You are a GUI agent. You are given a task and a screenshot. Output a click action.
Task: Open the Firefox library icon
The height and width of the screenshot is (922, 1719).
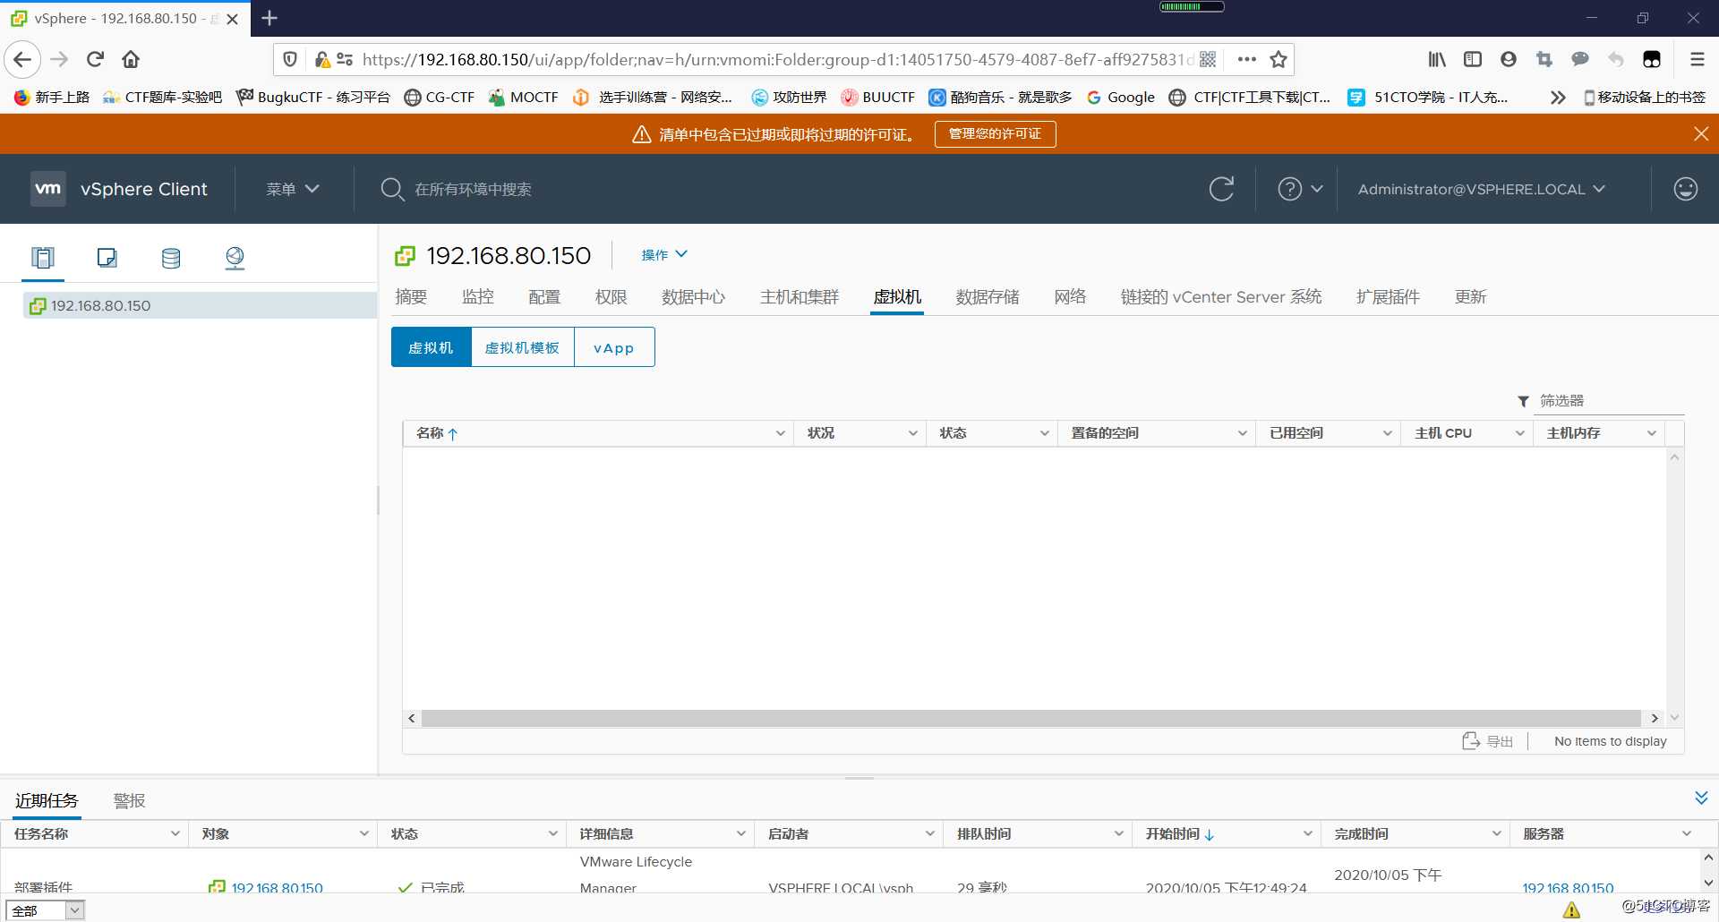pyautogui.click(x=1437, y=60)
